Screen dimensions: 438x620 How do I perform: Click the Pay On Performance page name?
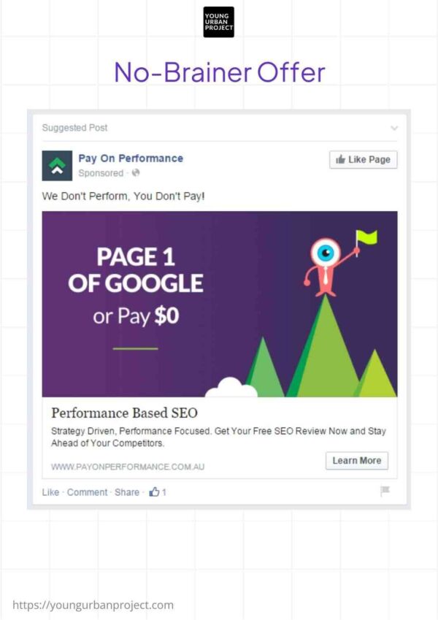[x=130, y=157]
